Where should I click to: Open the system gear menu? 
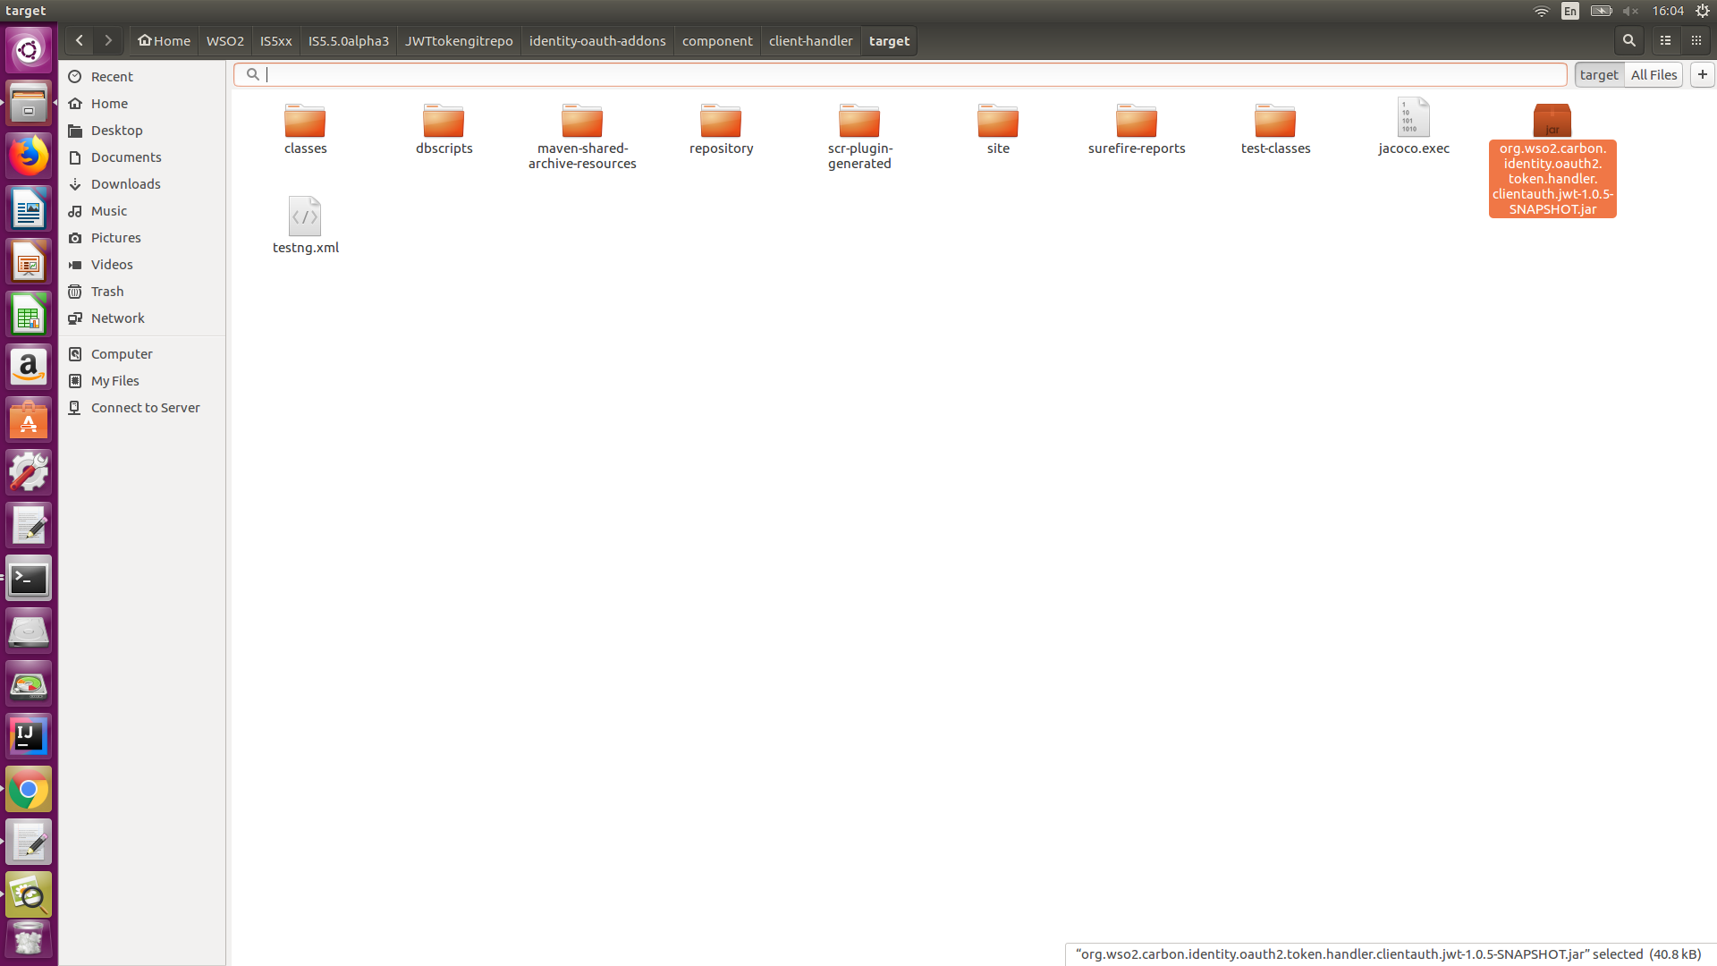click(x=1703, y=11)
